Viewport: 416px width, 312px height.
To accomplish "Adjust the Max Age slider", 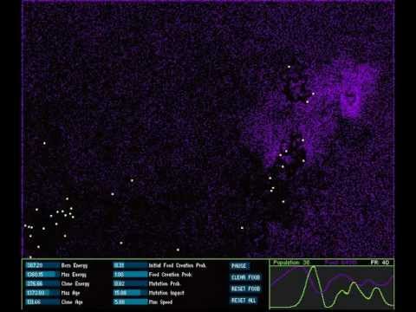I will (42, 293).
